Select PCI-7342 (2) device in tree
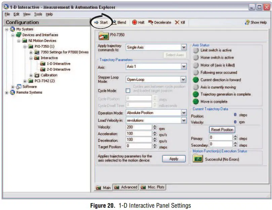 coord(44,81)
